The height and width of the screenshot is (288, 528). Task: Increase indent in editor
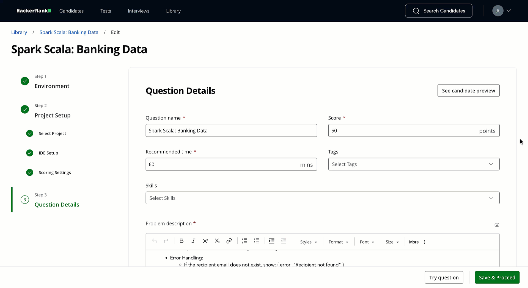pyautogui.click(x=272, y=241)
